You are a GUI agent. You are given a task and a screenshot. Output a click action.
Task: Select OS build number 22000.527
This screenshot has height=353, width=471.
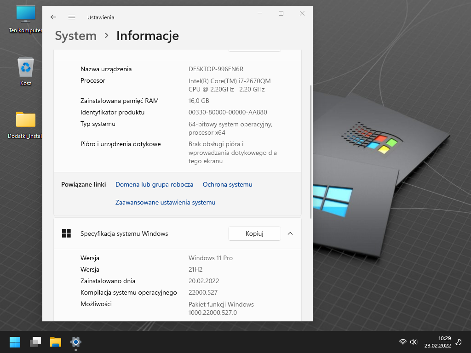click(203, 292)
